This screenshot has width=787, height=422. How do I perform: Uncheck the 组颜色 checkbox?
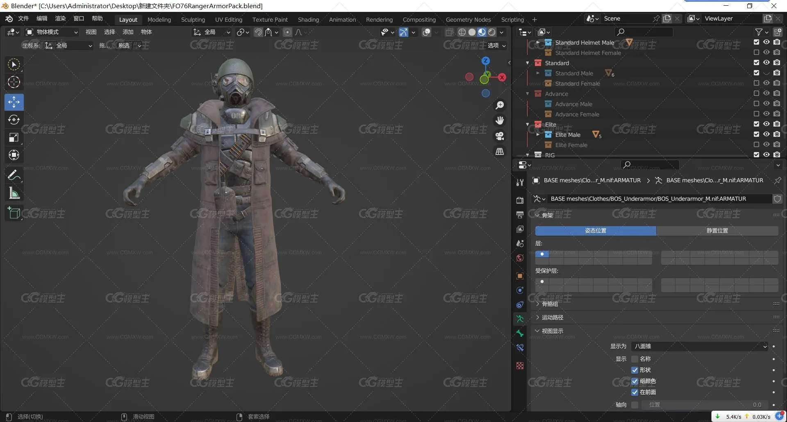point(635,381)
